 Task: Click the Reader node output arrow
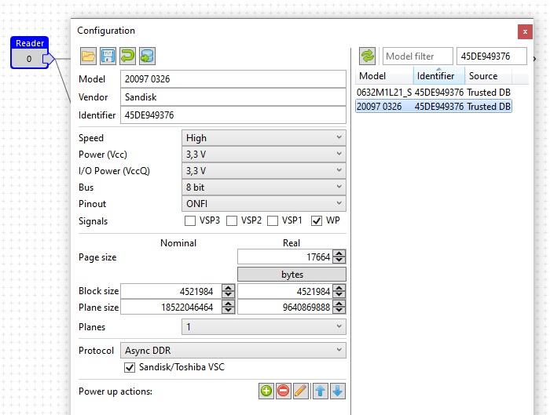click(49, 59)
